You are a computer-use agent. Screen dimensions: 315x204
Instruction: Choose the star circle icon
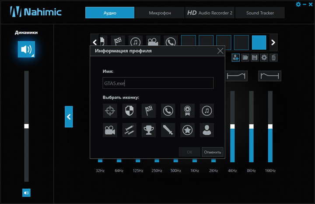(x=187, y=130)
